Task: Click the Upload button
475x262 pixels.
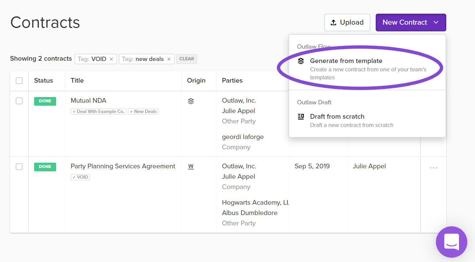Action: click(347, 22)
